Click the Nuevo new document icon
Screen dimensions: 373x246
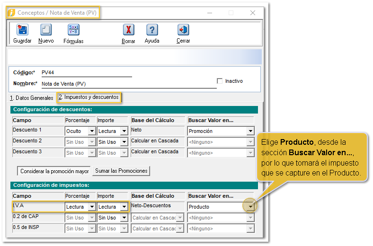point(46,30)
